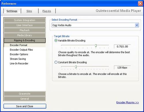Screen dimensions: 144x112
Task: Switch to the Settings tab
Action: click(x=12, y=11)
